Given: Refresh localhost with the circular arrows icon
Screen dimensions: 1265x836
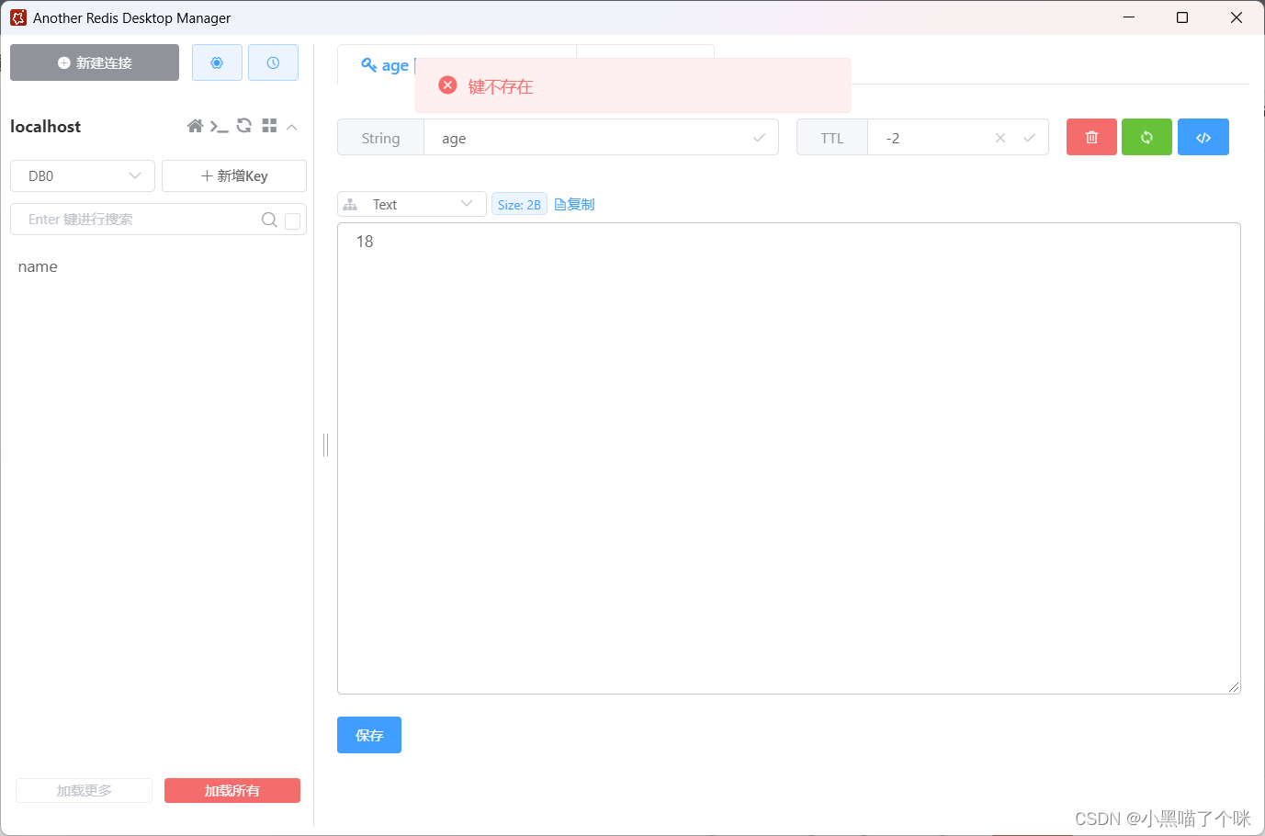Looking at the screenshot, I should 243,126.
